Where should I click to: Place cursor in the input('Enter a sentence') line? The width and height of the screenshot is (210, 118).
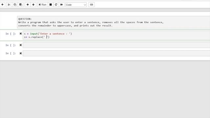coord(48,34)
